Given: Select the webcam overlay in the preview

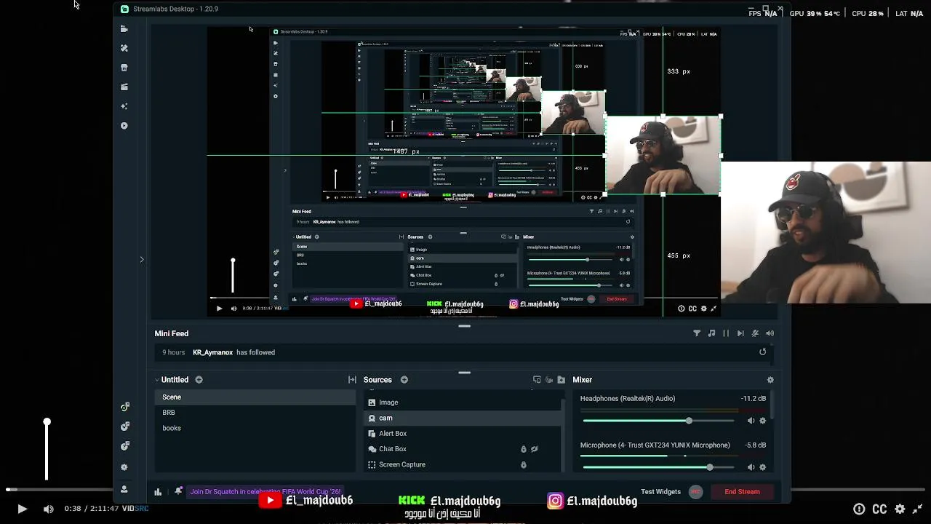Looking at the screenshot, I should point(663,156).
